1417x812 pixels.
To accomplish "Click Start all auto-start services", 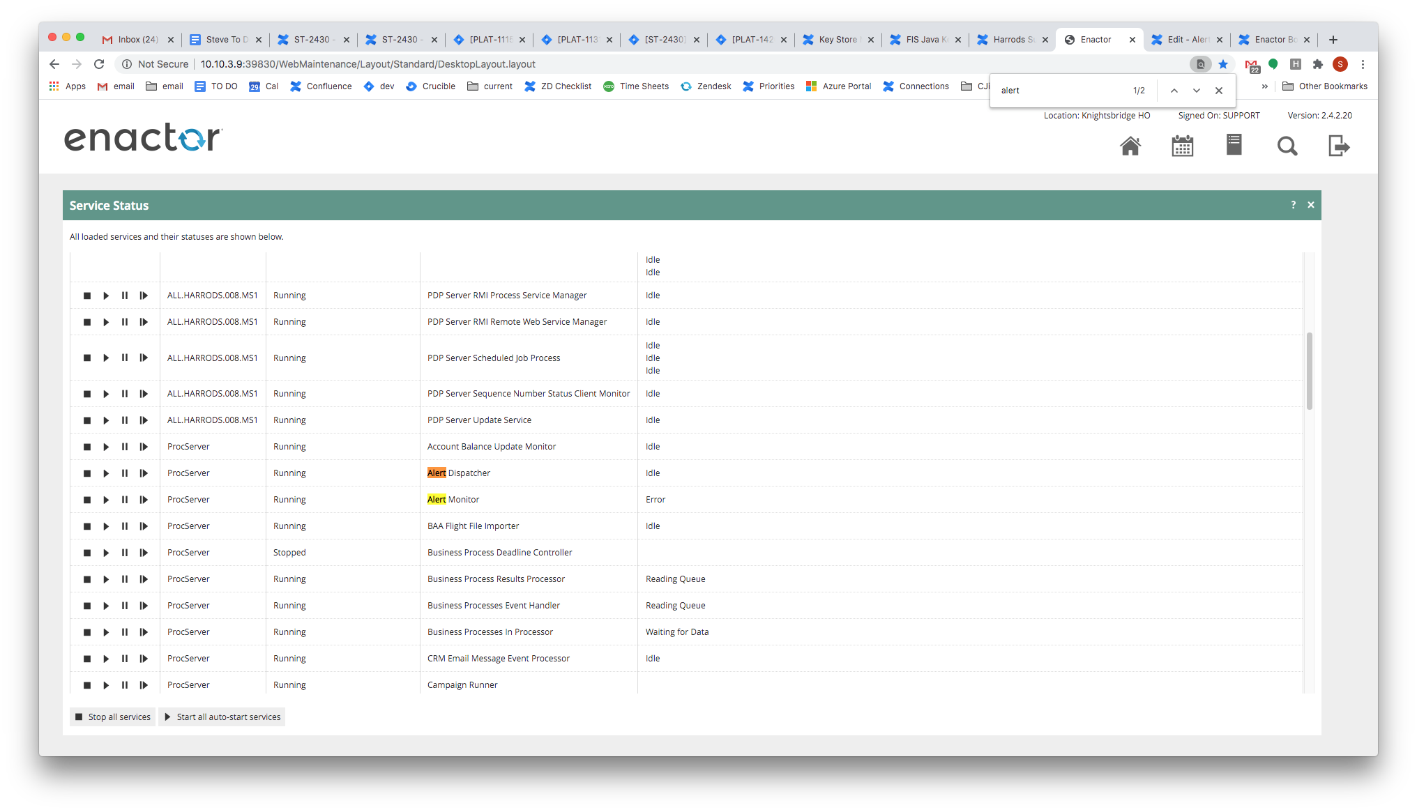I will coord(222,717).
